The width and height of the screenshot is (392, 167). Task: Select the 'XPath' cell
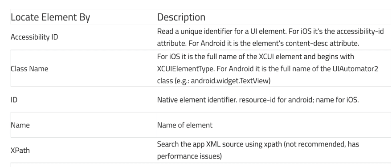(x=20, y=150)
